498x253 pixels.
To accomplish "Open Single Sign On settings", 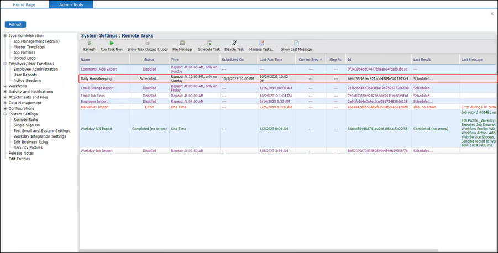I will [x=27, y=125].
